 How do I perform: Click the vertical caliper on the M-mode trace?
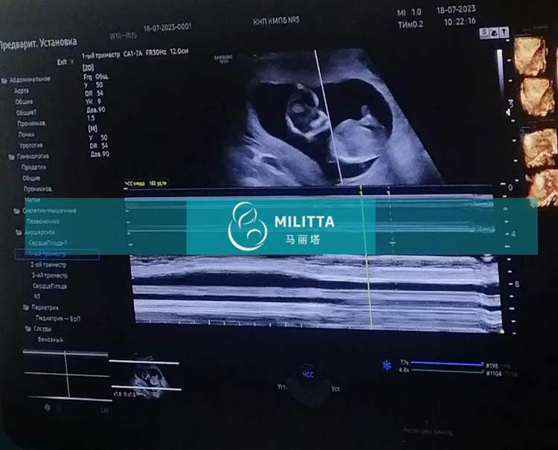tap(367, 258)
